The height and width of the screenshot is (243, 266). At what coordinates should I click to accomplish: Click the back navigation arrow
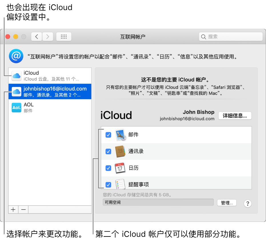pyautogui.click(x=37, y=37)
